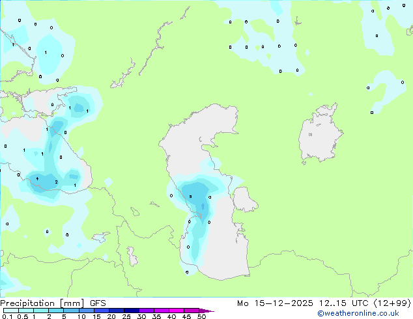The image size is (413, 319).
Task: Choose the 25–30 mm dark blue swatch
Action: click(x=131, y=311)
